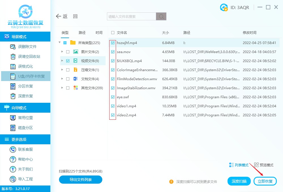Focus the file name search field
This screenshot has width=283, height=192.
click(x=131, y=16)
